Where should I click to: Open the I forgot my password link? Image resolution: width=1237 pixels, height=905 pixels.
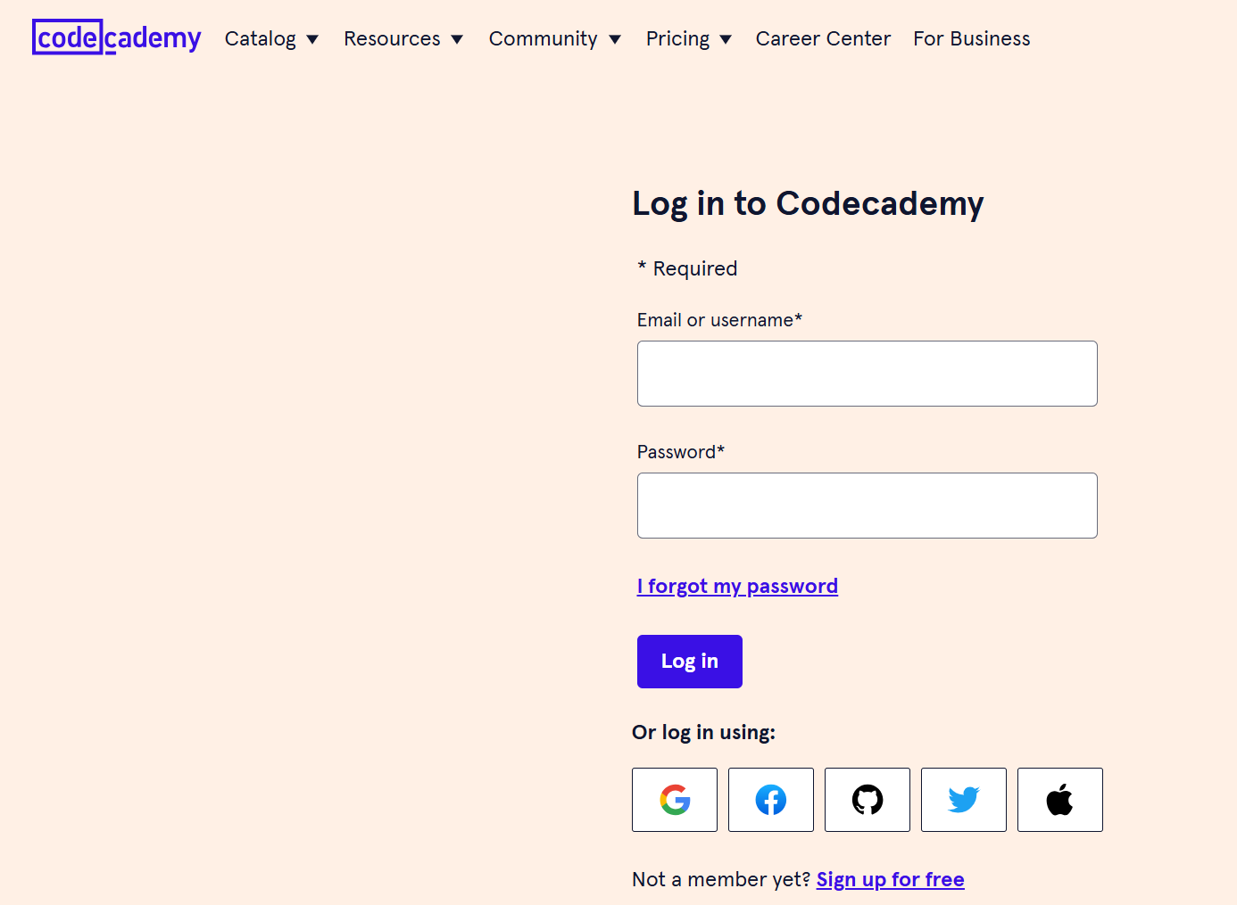[x=737, y=586]
